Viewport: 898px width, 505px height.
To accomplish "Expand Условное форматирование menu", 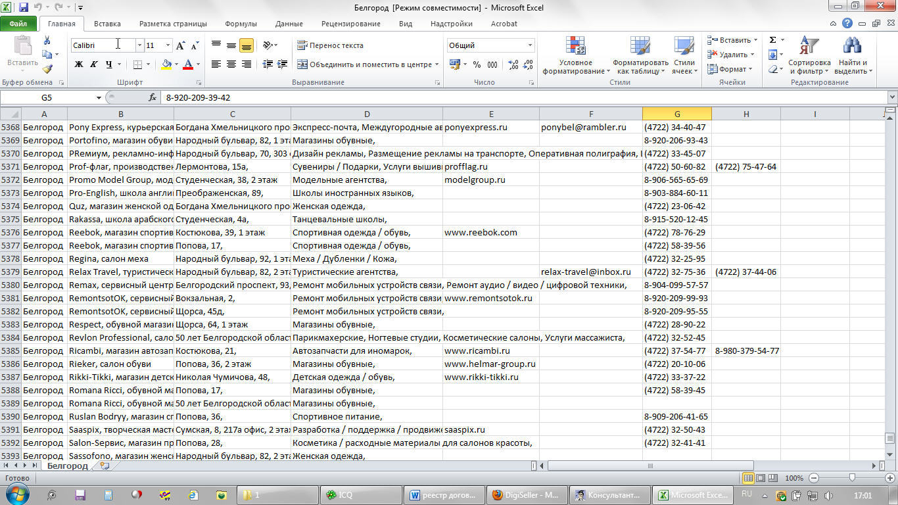I will point(575,55).
